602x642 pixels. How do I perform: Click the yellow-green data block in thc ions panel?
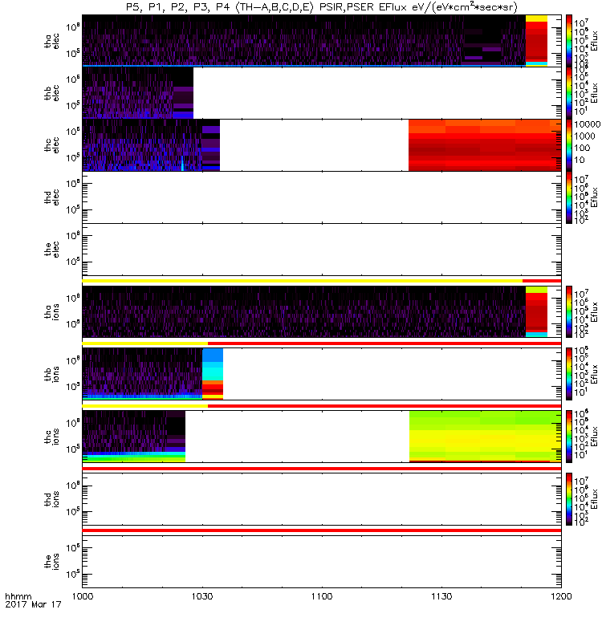[486, 437]
